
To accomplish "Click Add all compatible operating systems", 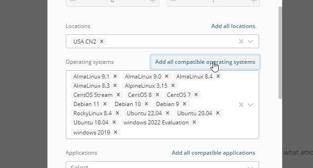I will click(x=205, y=62).
